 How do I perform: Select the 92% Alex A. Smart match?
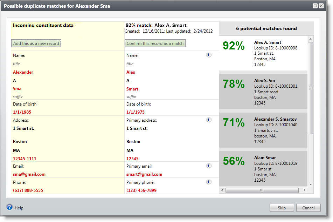tap(263, 53)
